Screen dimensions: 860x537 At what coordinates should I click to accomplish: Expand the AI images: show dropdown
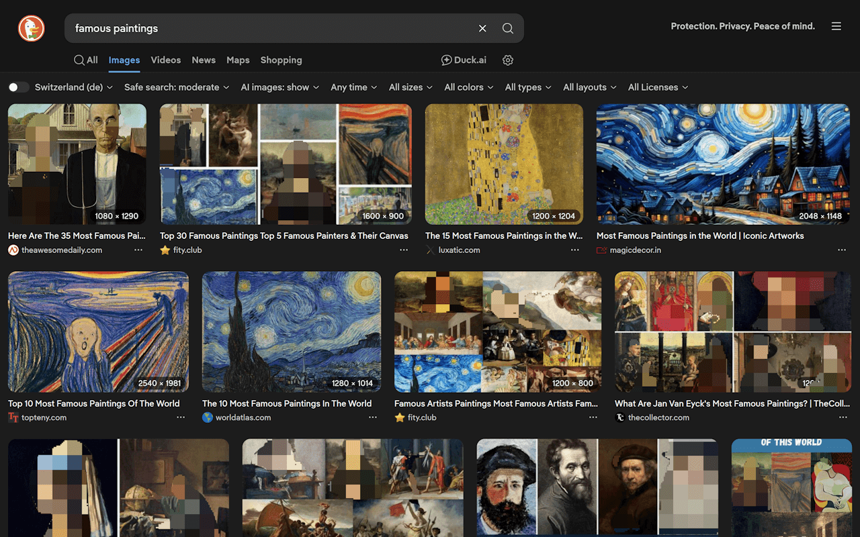[279, 87]
